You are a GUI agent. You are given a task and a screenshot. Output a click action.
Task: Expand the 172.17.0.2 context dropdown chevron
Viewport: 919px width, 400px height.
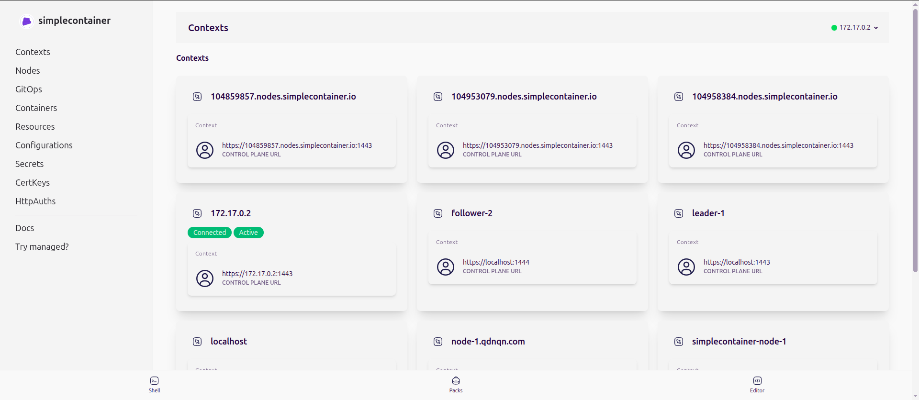876,28
